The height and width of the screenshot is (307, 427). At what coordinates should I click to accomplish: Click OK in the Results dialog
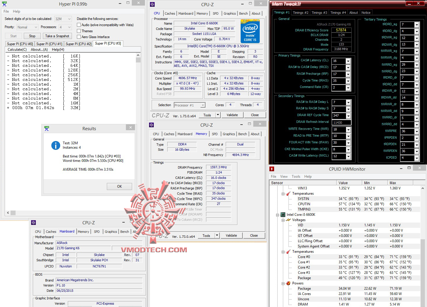[x=119, y=186]
